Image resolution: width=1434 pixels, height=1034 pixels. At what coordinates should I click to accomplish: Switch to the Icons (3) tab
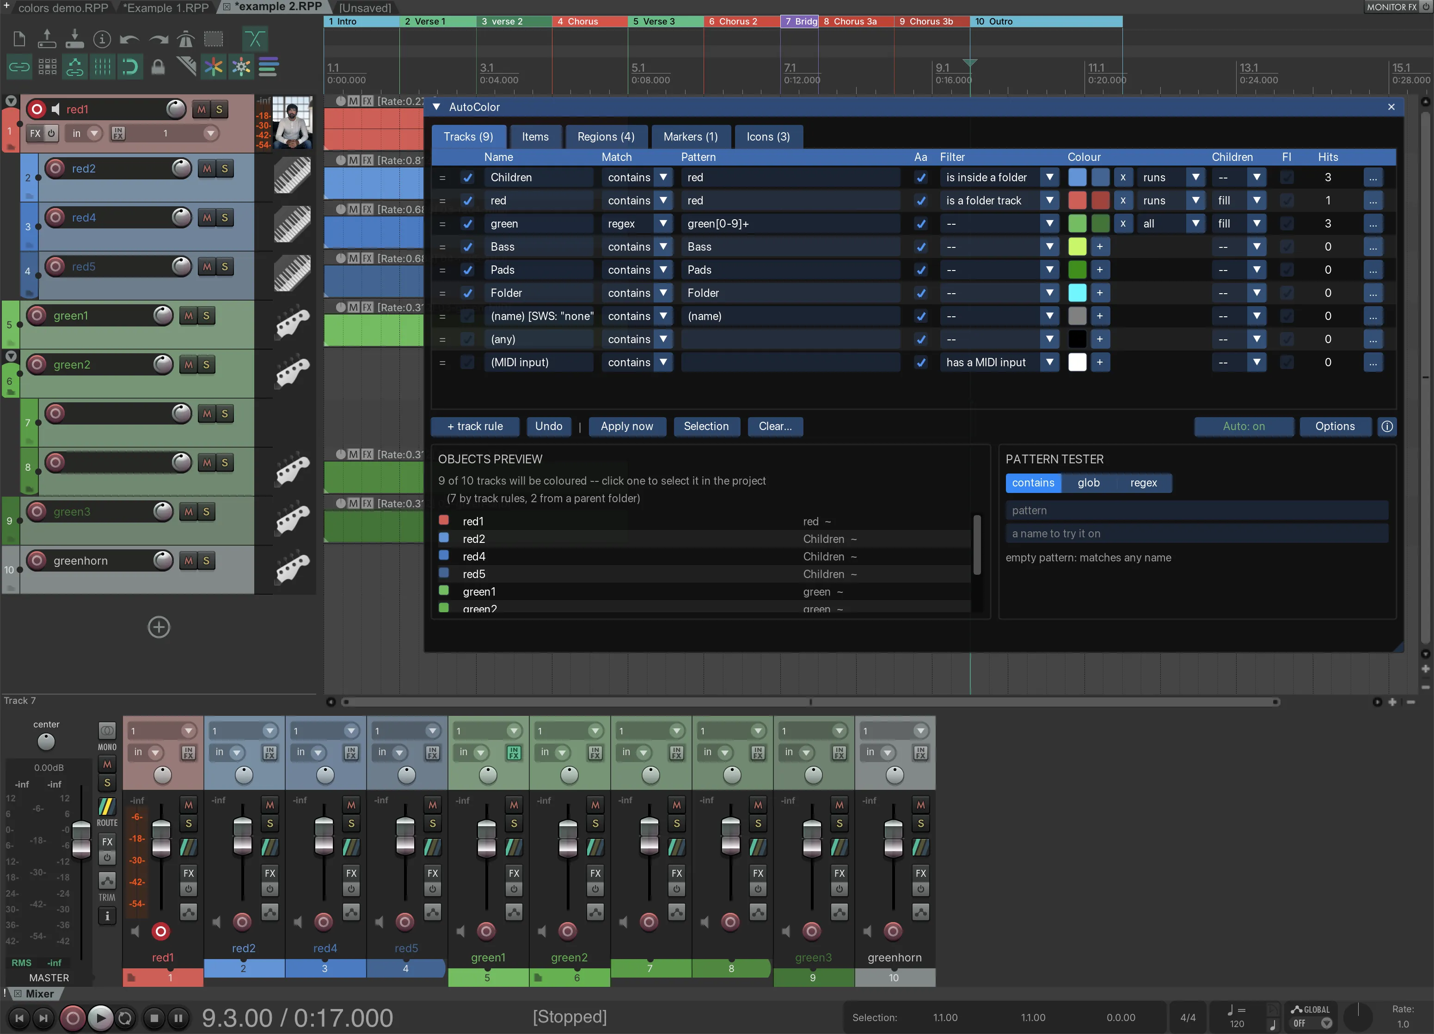(x=768, y=136)
